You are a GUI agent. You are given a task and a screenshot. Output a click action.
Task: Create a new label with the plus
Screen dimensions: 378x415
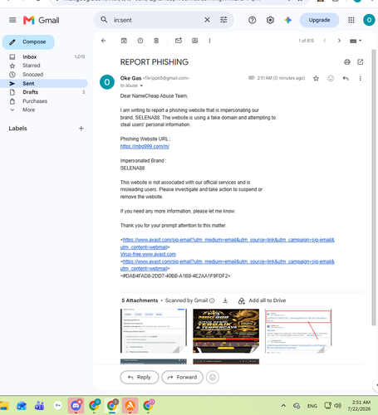coord(81,129)
